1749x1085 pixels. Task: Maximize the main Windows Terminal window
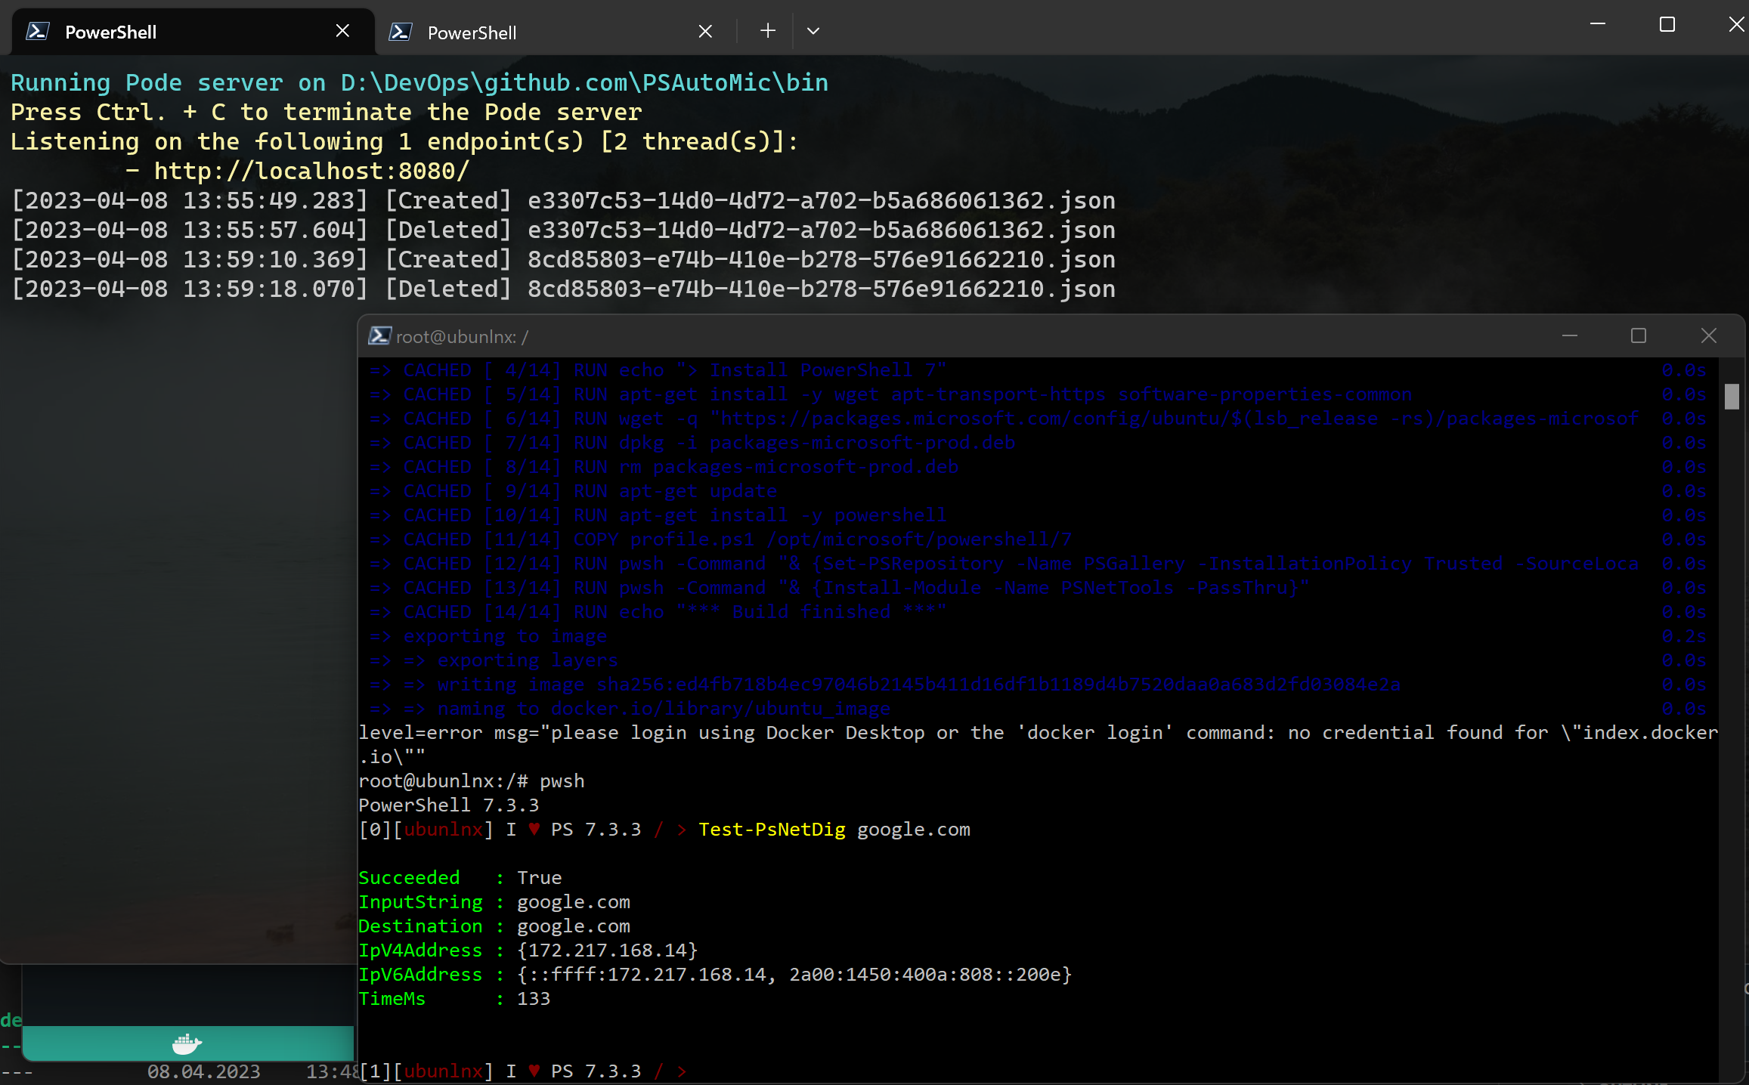pos(1667,25)
